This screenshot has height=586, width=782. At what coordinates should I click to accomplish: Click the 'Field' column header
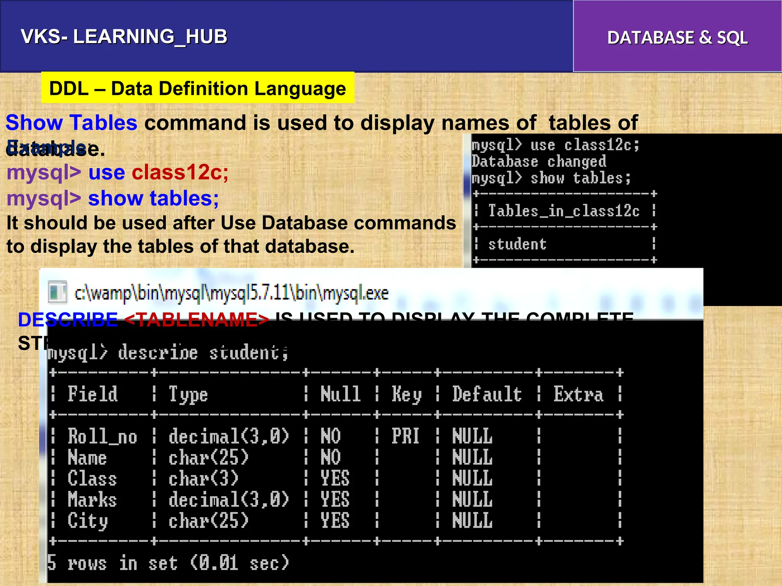pyautogui.click(x=93, y=394)
